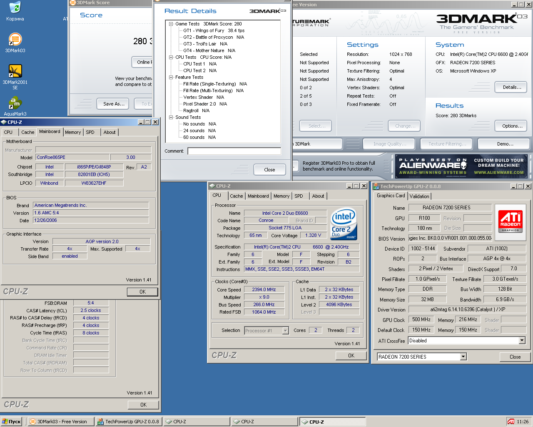Click Save As in 3DMark Score window
533x427 pixels.
tap(113, 104)
